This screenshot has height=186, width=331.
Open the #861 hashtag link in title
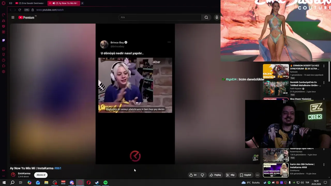pyautogui.click(x=58, y=168)
